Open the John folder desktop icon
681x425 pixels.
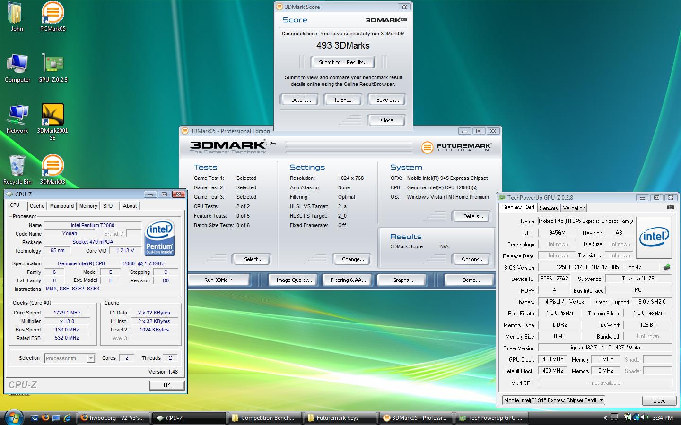[17, 17]
